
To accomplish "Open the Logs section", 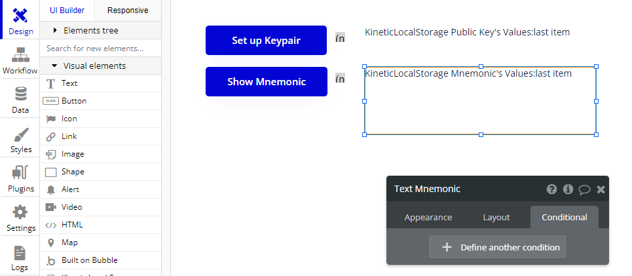I will tap(20, 258).
